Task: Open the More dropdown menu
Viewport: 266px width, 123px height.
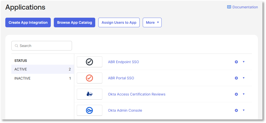Action: point(152,22)
